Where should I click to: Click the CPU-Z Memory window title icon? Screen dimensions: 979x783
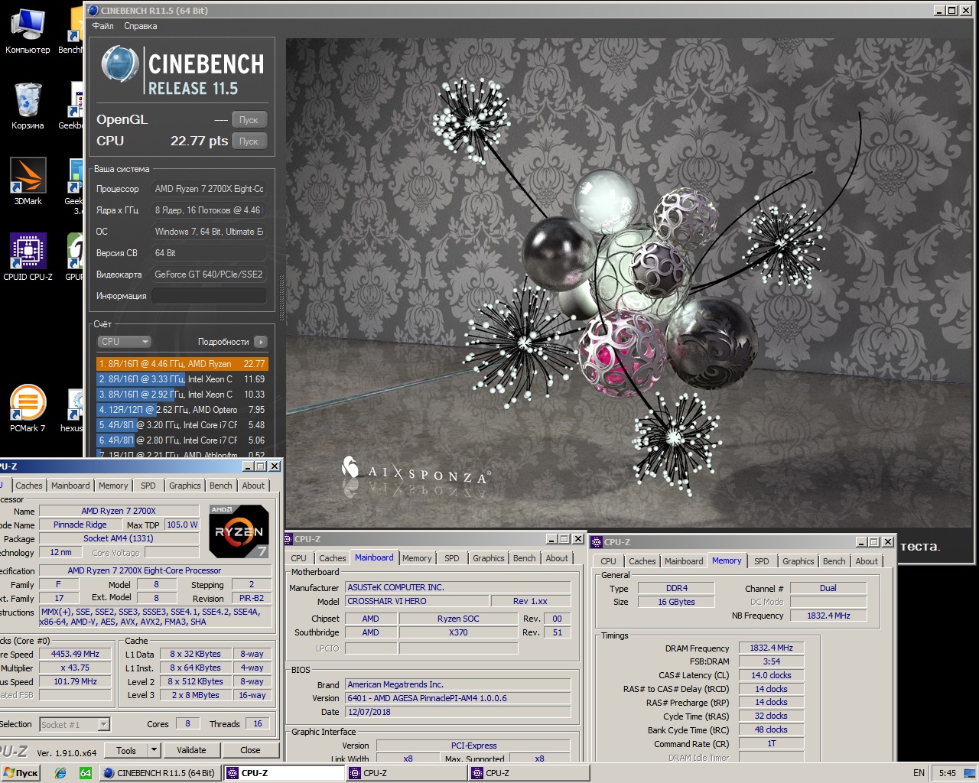click(597, 542)
